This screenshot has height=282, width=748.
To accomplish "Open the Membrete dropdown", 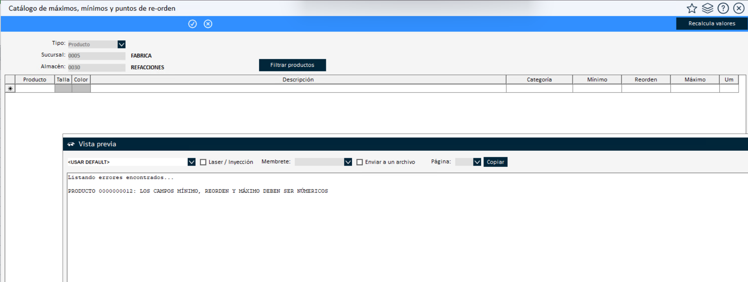I will tap(348, 162).
